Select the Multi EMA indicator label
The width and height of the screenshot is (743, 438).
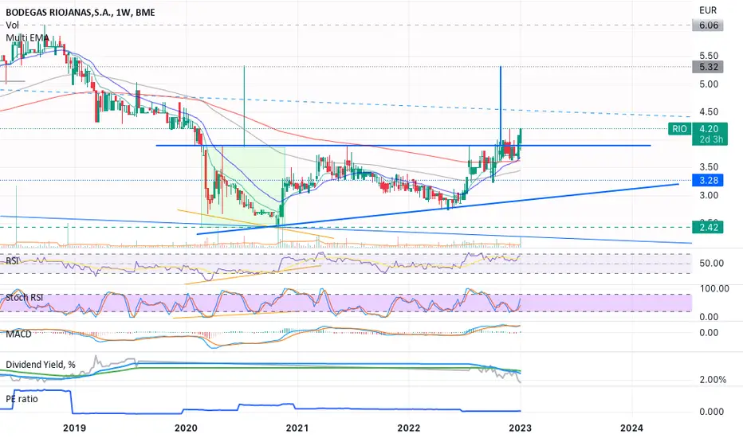pos(27,37)
